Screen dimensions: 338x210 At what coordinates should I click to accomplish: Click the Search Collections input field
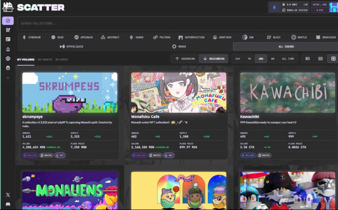tap(177, 24)
